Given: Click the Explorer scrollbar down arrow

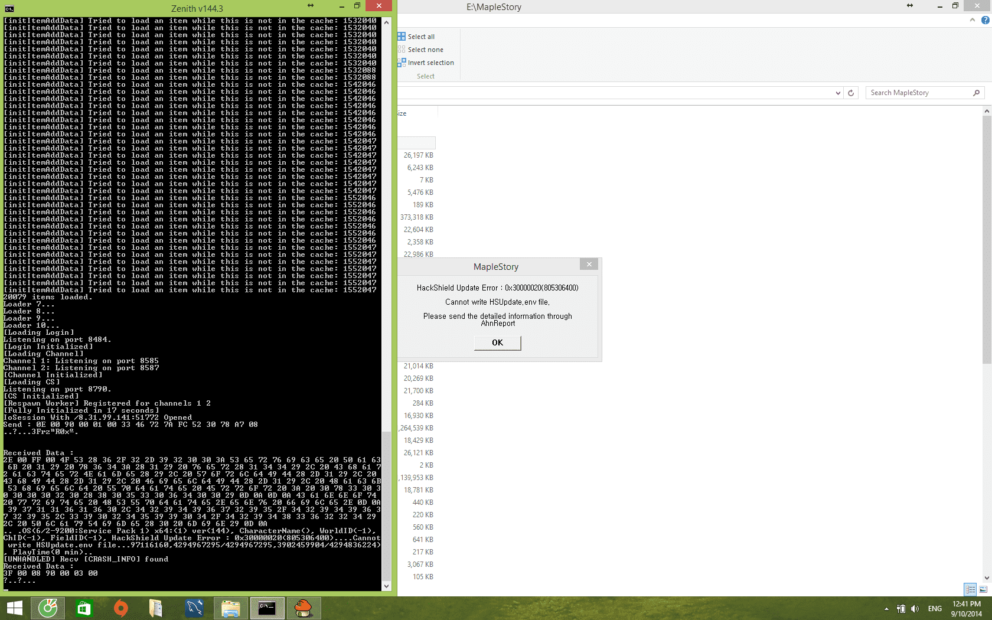Looking at the screenshot, I should [x=987, y=578].
